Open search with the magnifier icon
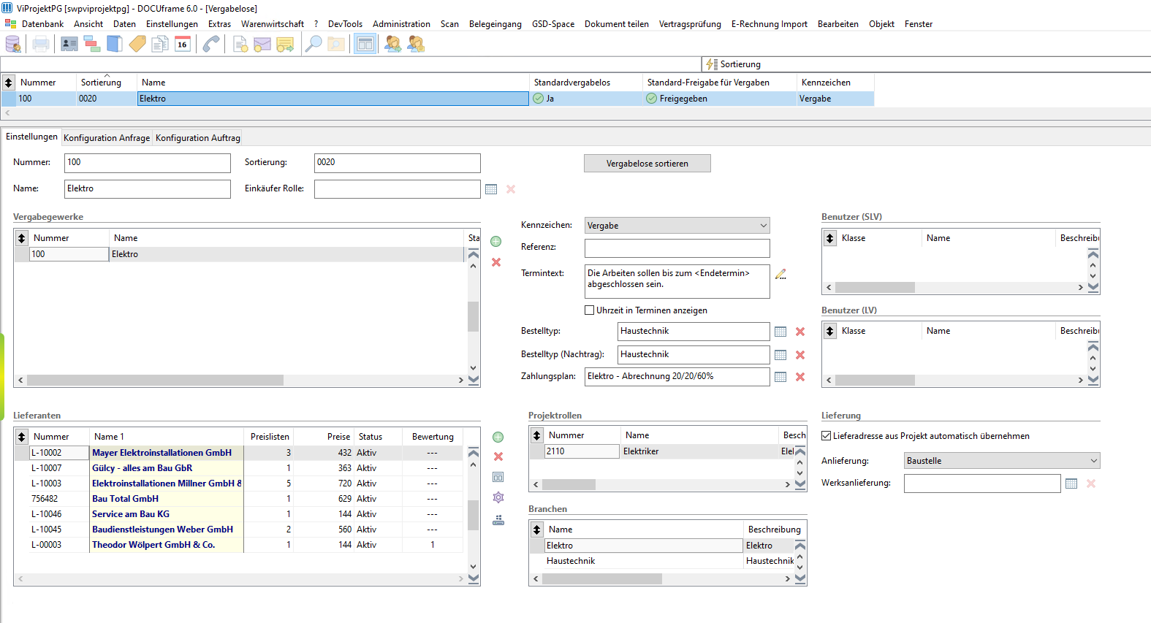Viewport: 1151px width, 623px height. tap(314, 44)
